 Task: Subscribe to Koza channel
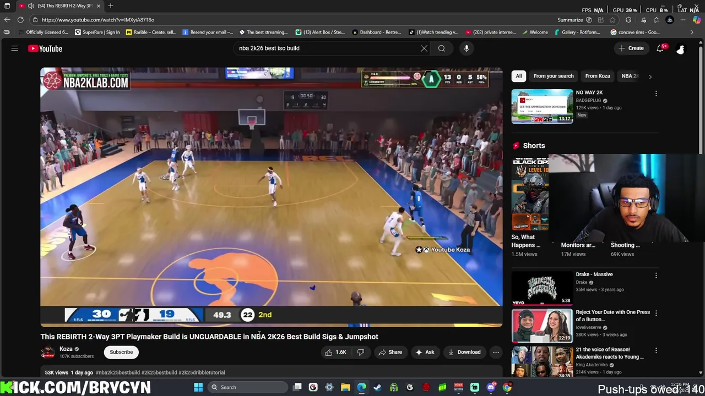[x=121, y=352]
